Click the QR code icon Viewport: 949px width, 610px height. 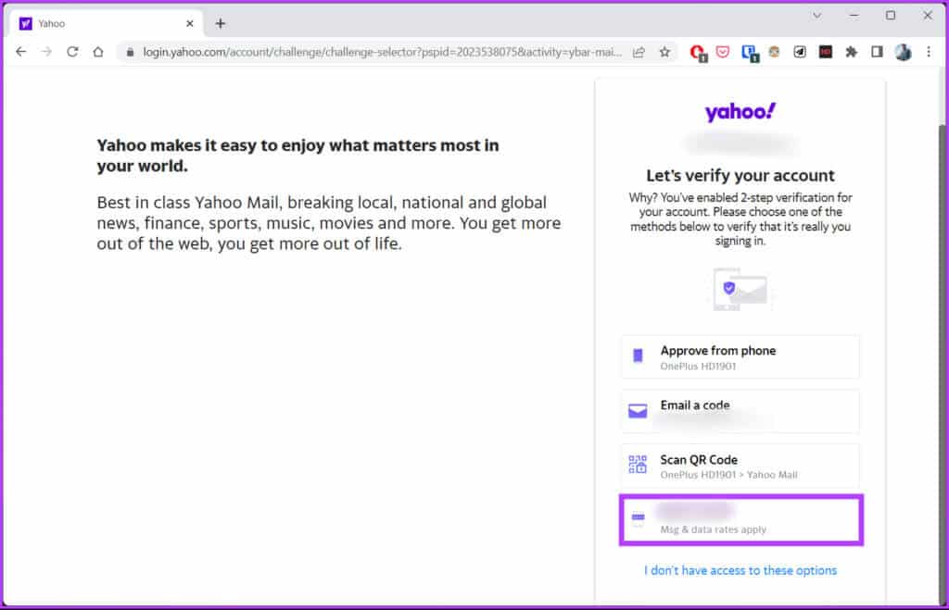[638, 465]
